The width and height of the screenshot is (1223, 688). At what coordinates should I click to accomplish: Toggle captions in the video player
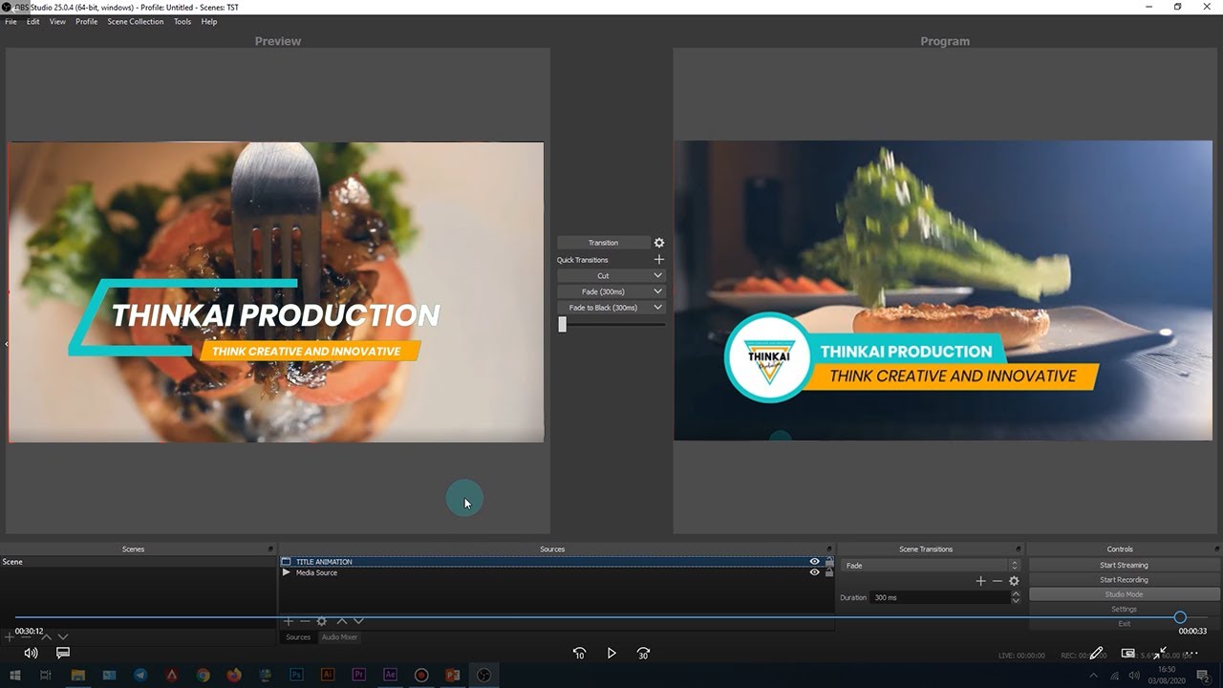(63, 653)
